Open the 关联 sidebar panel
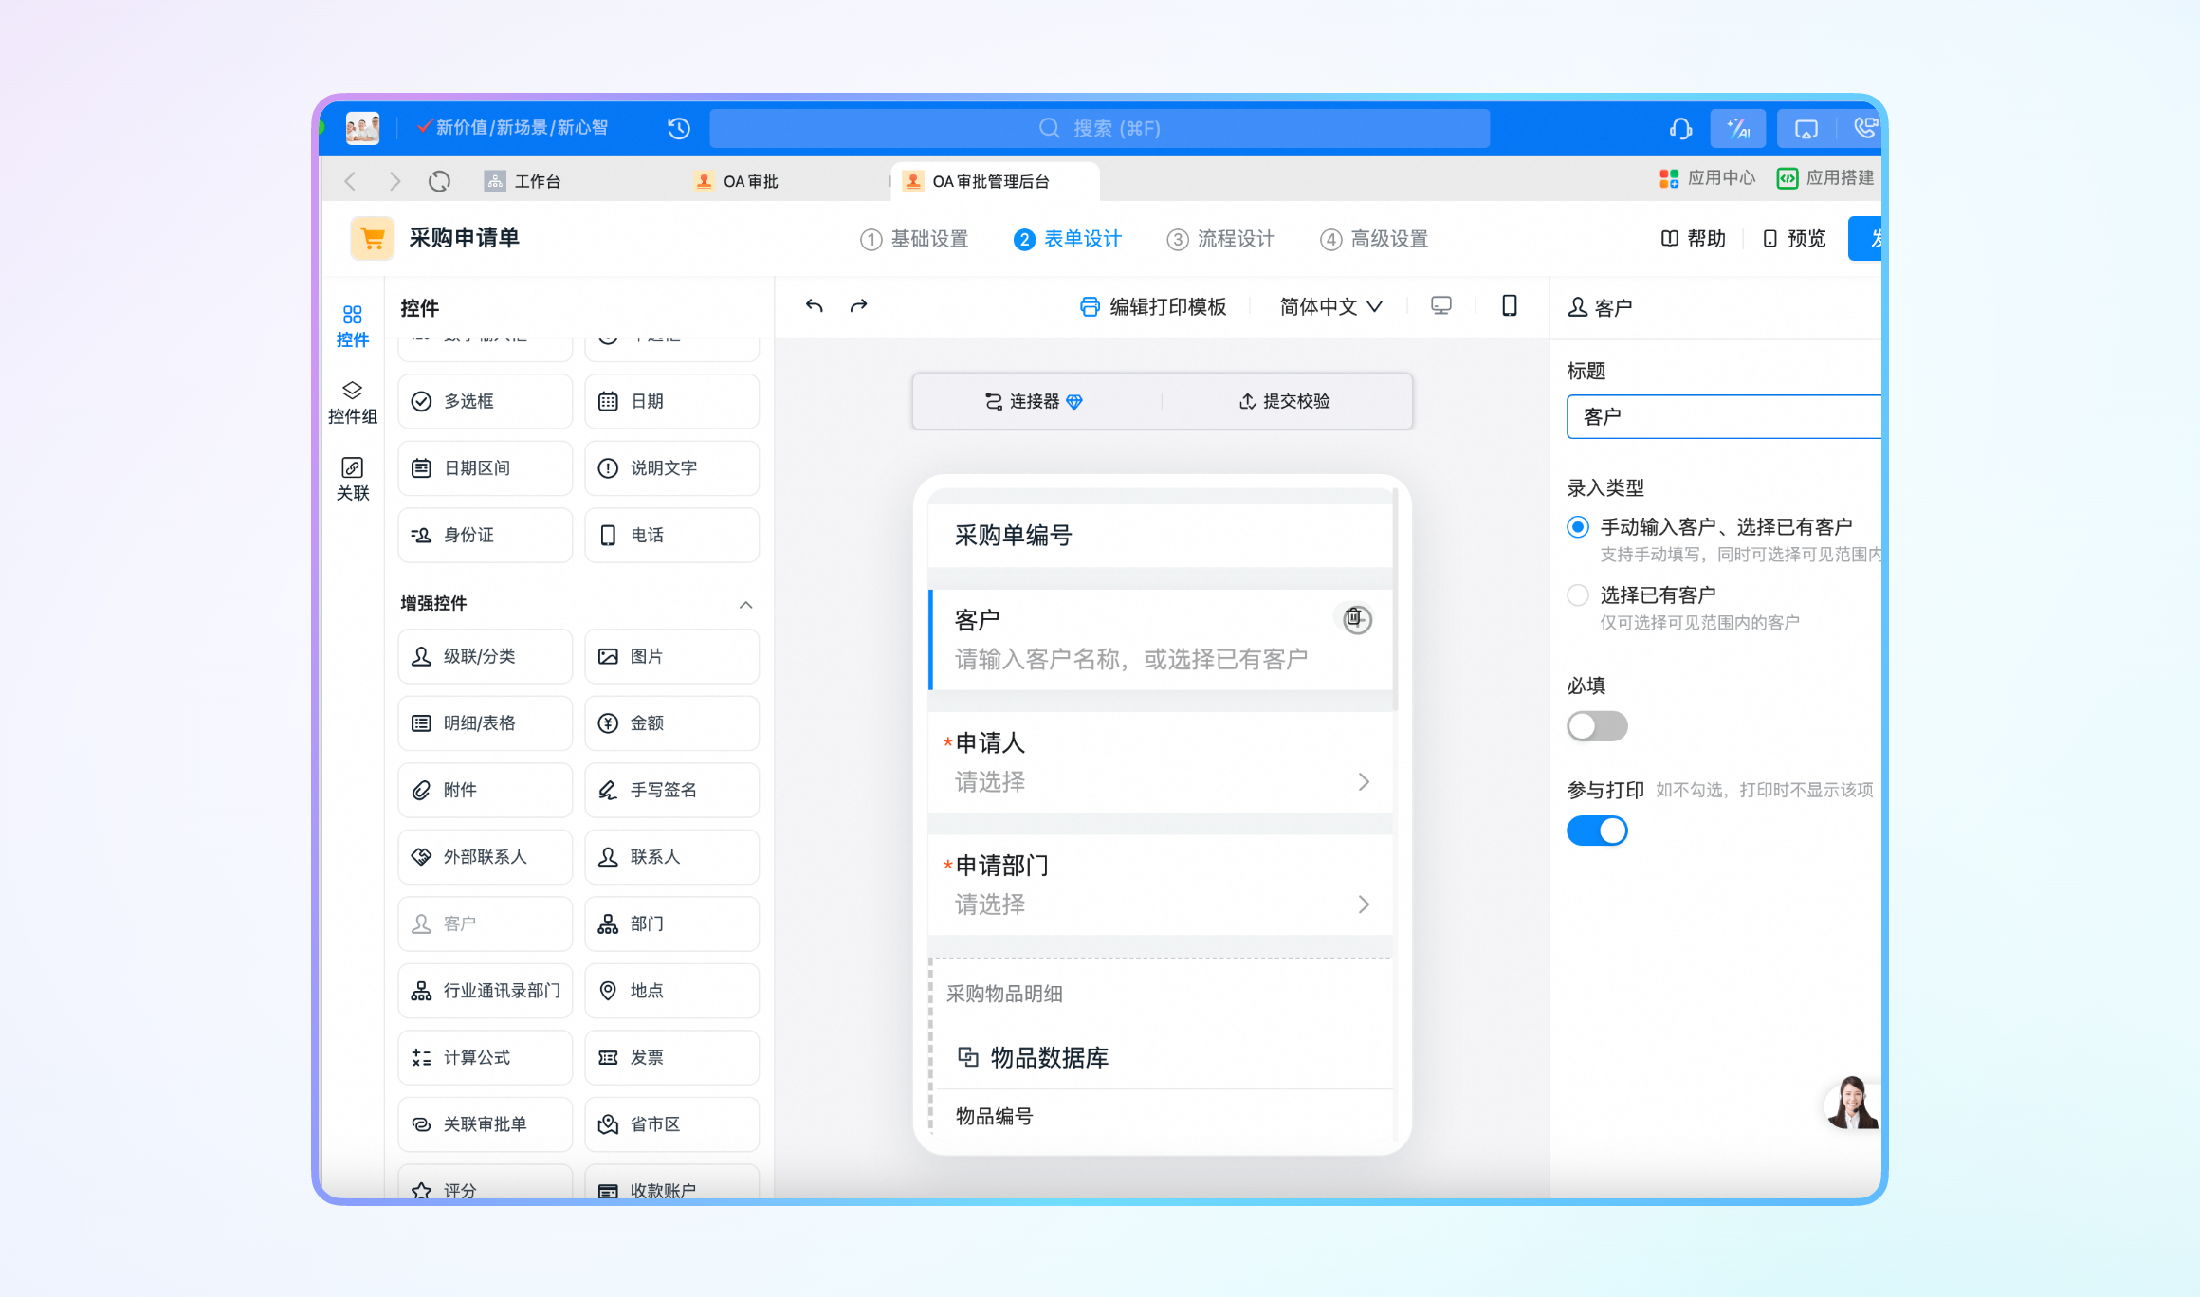This screenshot has height=1297, width=2200. tap(352, 479)
